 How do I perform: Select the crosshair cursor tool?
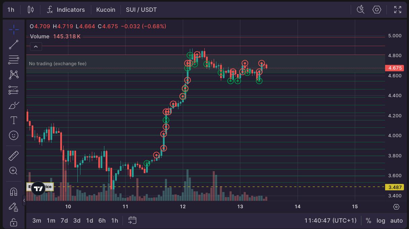coord(13,30)
